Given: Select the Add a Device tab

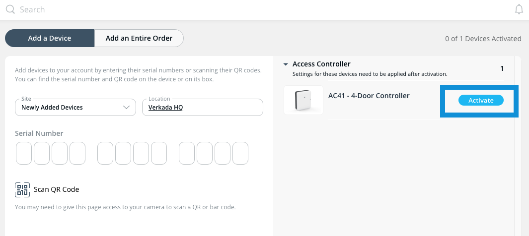Looking at the screenshot, I should click(x=50, y=38).
